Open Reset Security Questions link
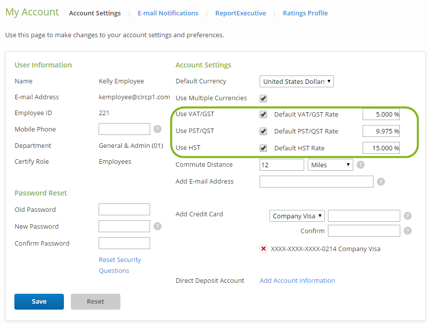This screenshot has height=324, width=429. (120, 265)
